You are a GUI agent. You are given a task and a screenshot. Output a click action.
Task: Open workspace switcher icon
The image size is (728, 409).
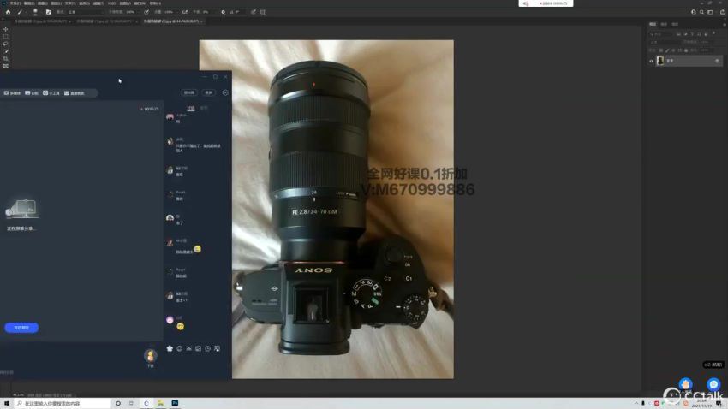coord(710,12)
